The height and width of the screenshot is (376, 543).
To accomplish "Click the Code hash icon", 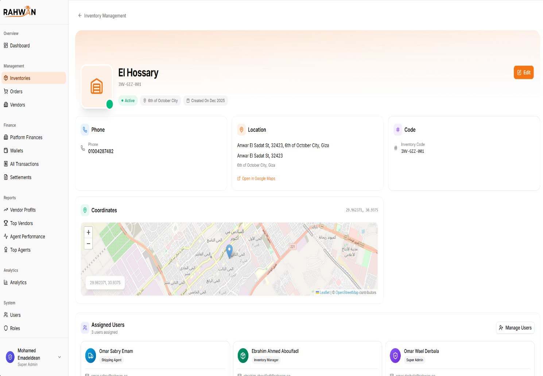I will [x=398, y=129].
